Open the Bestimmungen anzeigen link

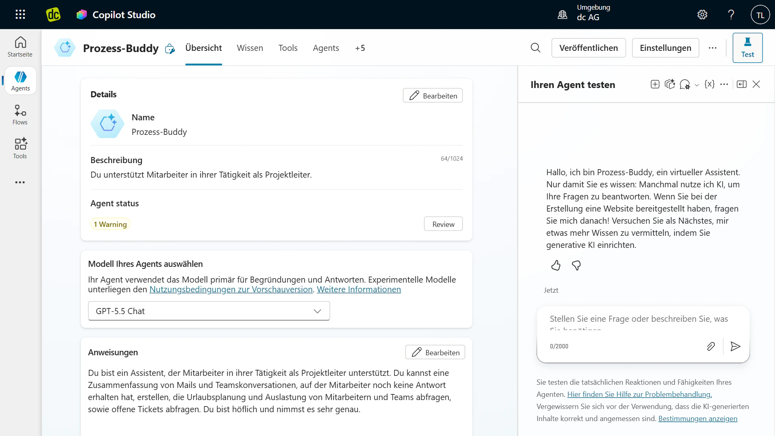click(x=698, y=419)
